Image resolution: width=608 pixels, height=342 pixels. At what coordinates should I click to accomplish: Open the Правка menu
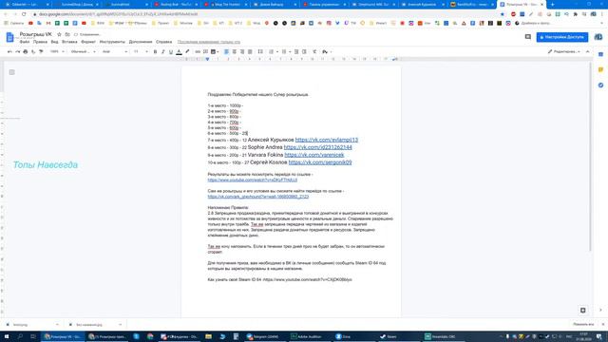40,42
